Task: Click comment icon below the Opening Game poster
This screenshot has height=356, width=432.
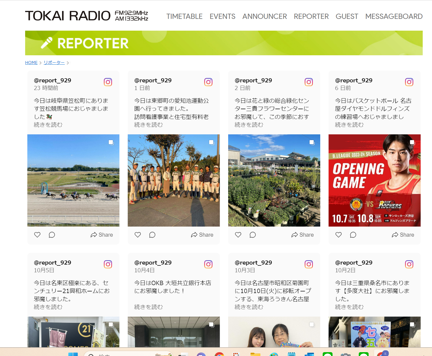Action: point(353,235)
